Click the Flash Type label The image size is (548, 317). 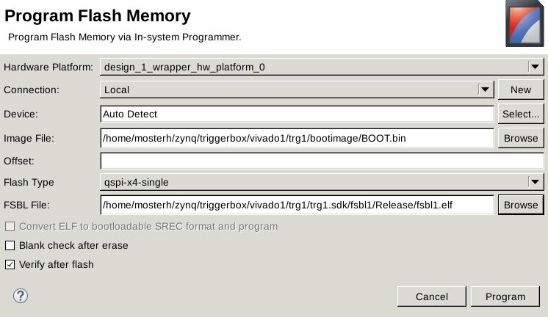tap(29, 182)
